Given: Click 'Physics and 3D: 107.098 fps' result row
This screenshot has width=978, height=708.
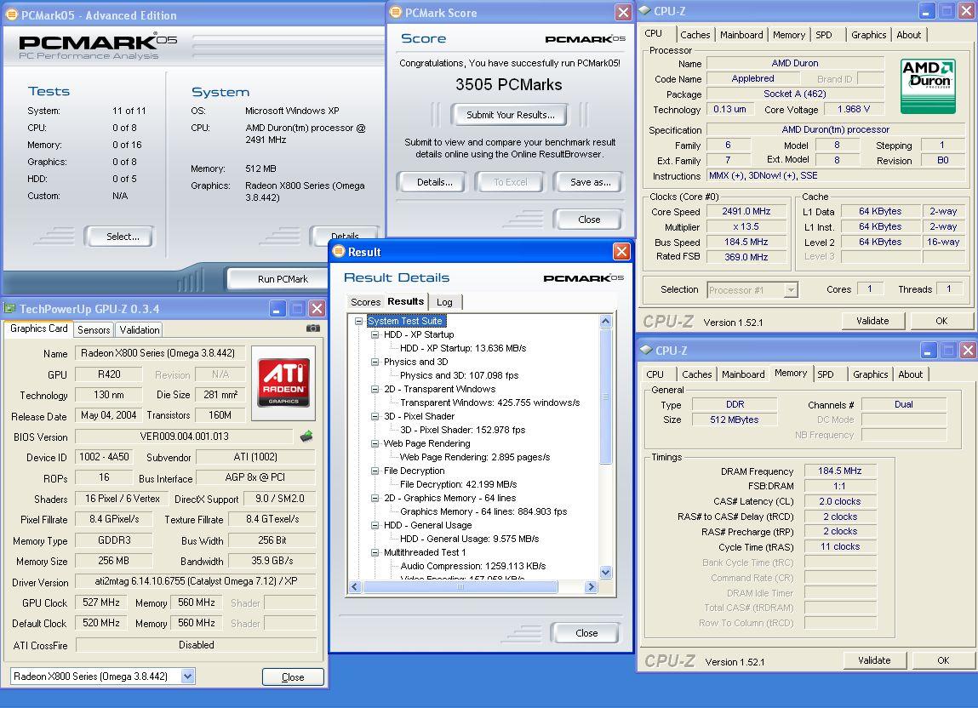Looking at the screenshot, I should coord(459,375).
